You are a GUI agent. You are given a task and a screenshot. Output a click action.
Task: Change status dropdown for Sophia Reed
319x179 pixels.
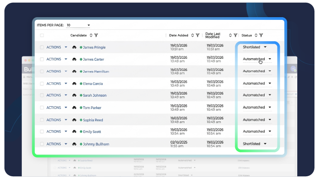point(257,120)
